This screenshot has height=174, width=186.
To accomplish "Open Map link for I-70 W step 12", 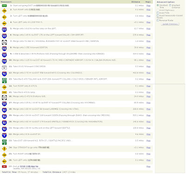I will point(148,73).
